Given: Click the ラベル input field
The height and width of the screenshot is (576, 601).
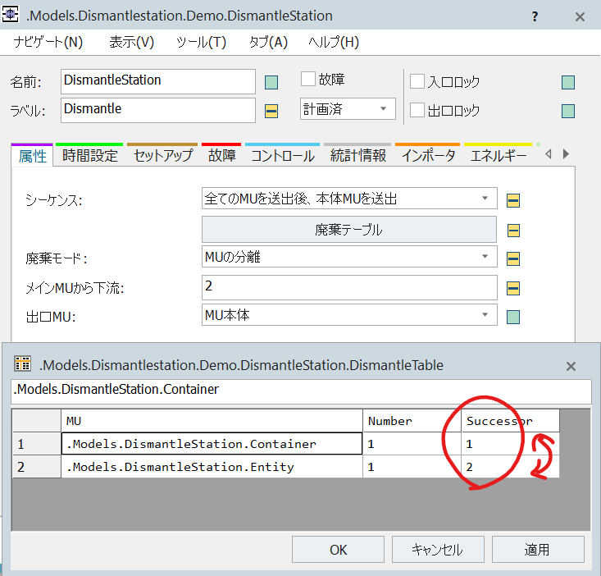Looking at the screenshot, I should tap(158, 110).
